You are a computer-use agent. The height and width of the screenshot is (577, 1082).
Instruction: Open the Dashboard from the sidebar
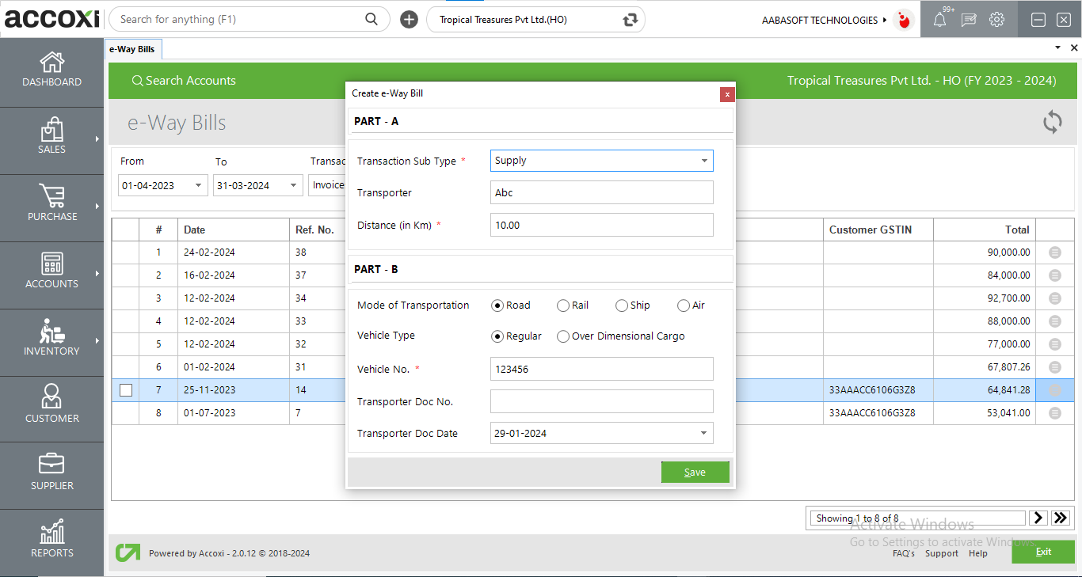tap(51, 70)
